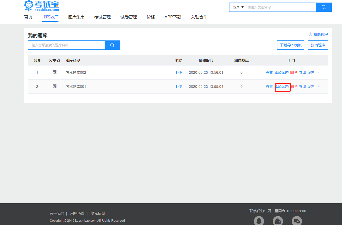This screenshot has width=342, height=225.
Task: Click the first QQ contact icon in footer
Action: click(x=259, y=221)
